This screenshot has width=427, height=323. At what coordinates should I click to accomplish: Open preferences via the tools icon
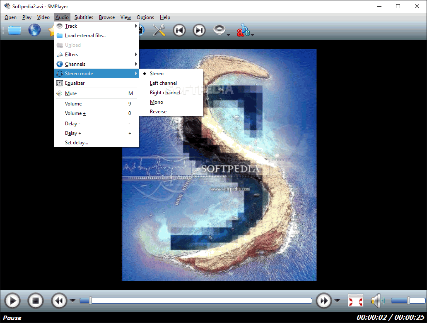tap(159, 30)
